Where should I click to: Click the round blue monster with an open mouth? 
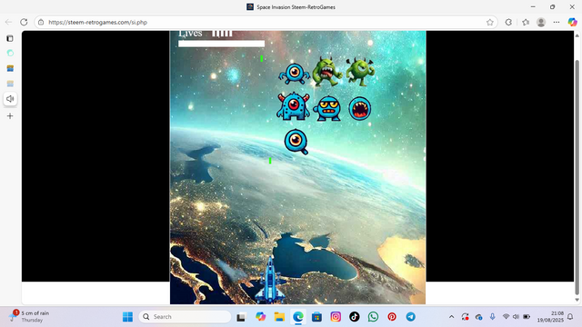360,109
